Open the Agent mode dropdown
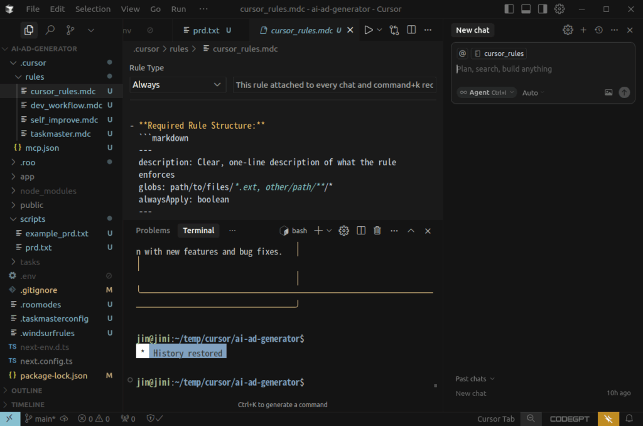The width and height of the screenshot is (643, 426). (x=486, y=93)
